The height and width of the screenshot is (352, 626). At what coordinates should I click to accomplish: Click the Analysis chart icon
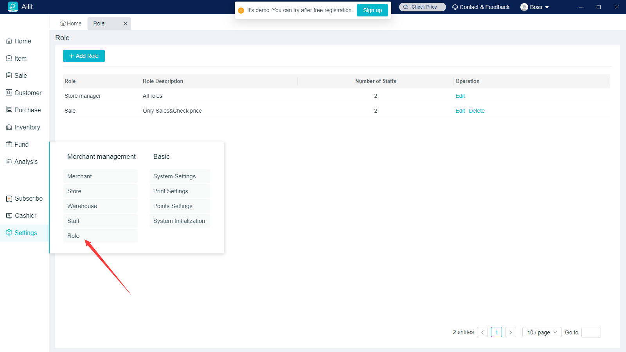[x=9, y=162]
